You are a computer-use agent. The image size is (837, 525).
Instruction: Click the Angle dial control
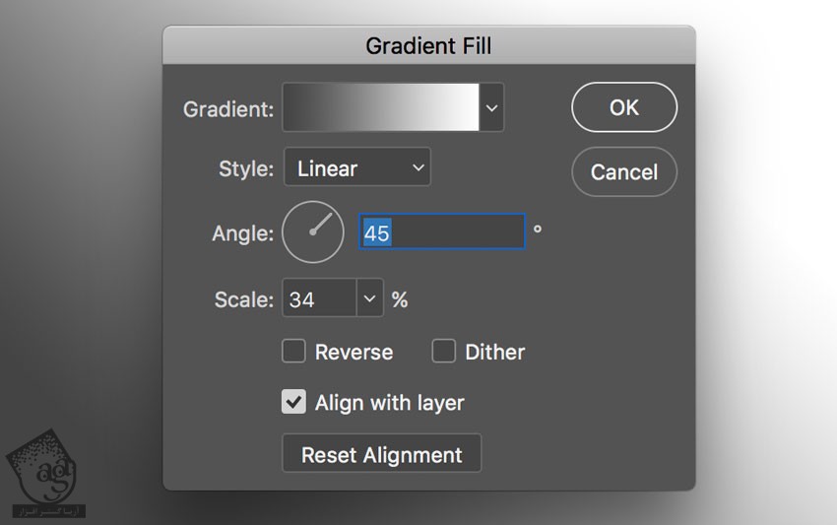(x=313, y=232)
